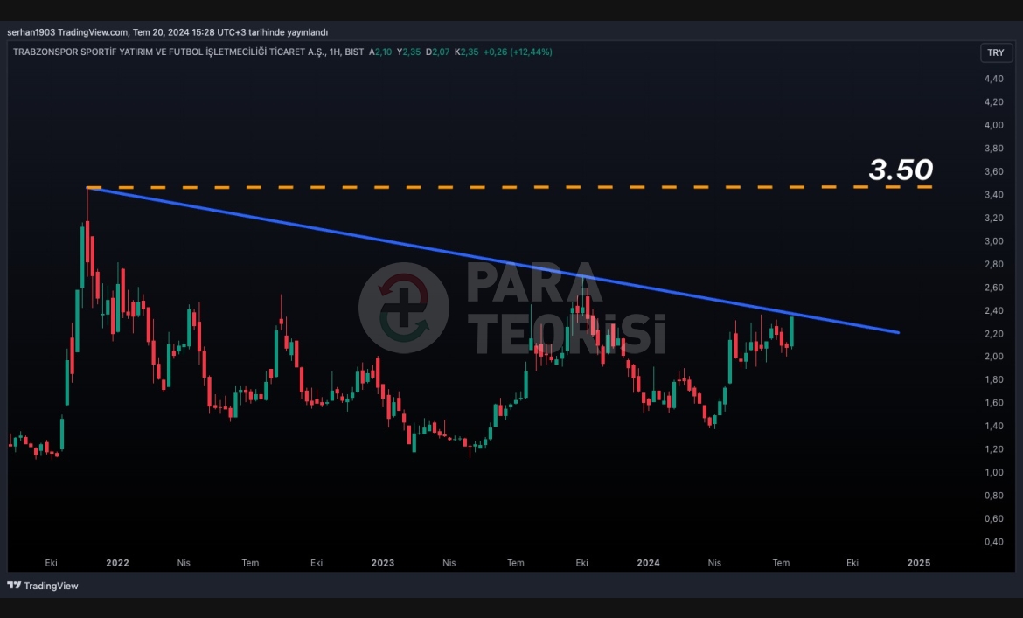Click the 2,80 price axis label

click(x=993, y=264)
